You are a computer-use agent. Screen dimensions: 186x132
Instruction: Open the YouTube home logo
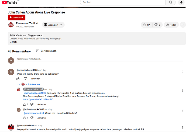coord(10,2)
